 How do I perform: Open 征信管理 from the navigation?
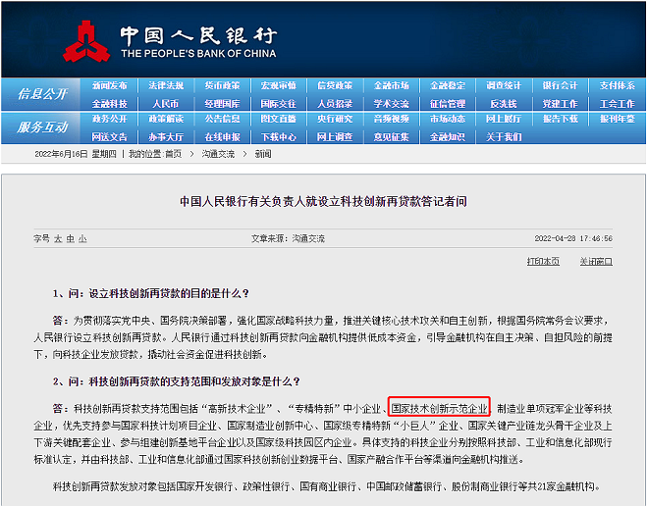[447, 104]
